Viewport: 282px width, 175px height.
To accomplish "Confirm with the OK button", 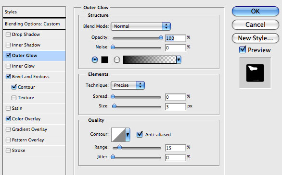I will [256, 12].
